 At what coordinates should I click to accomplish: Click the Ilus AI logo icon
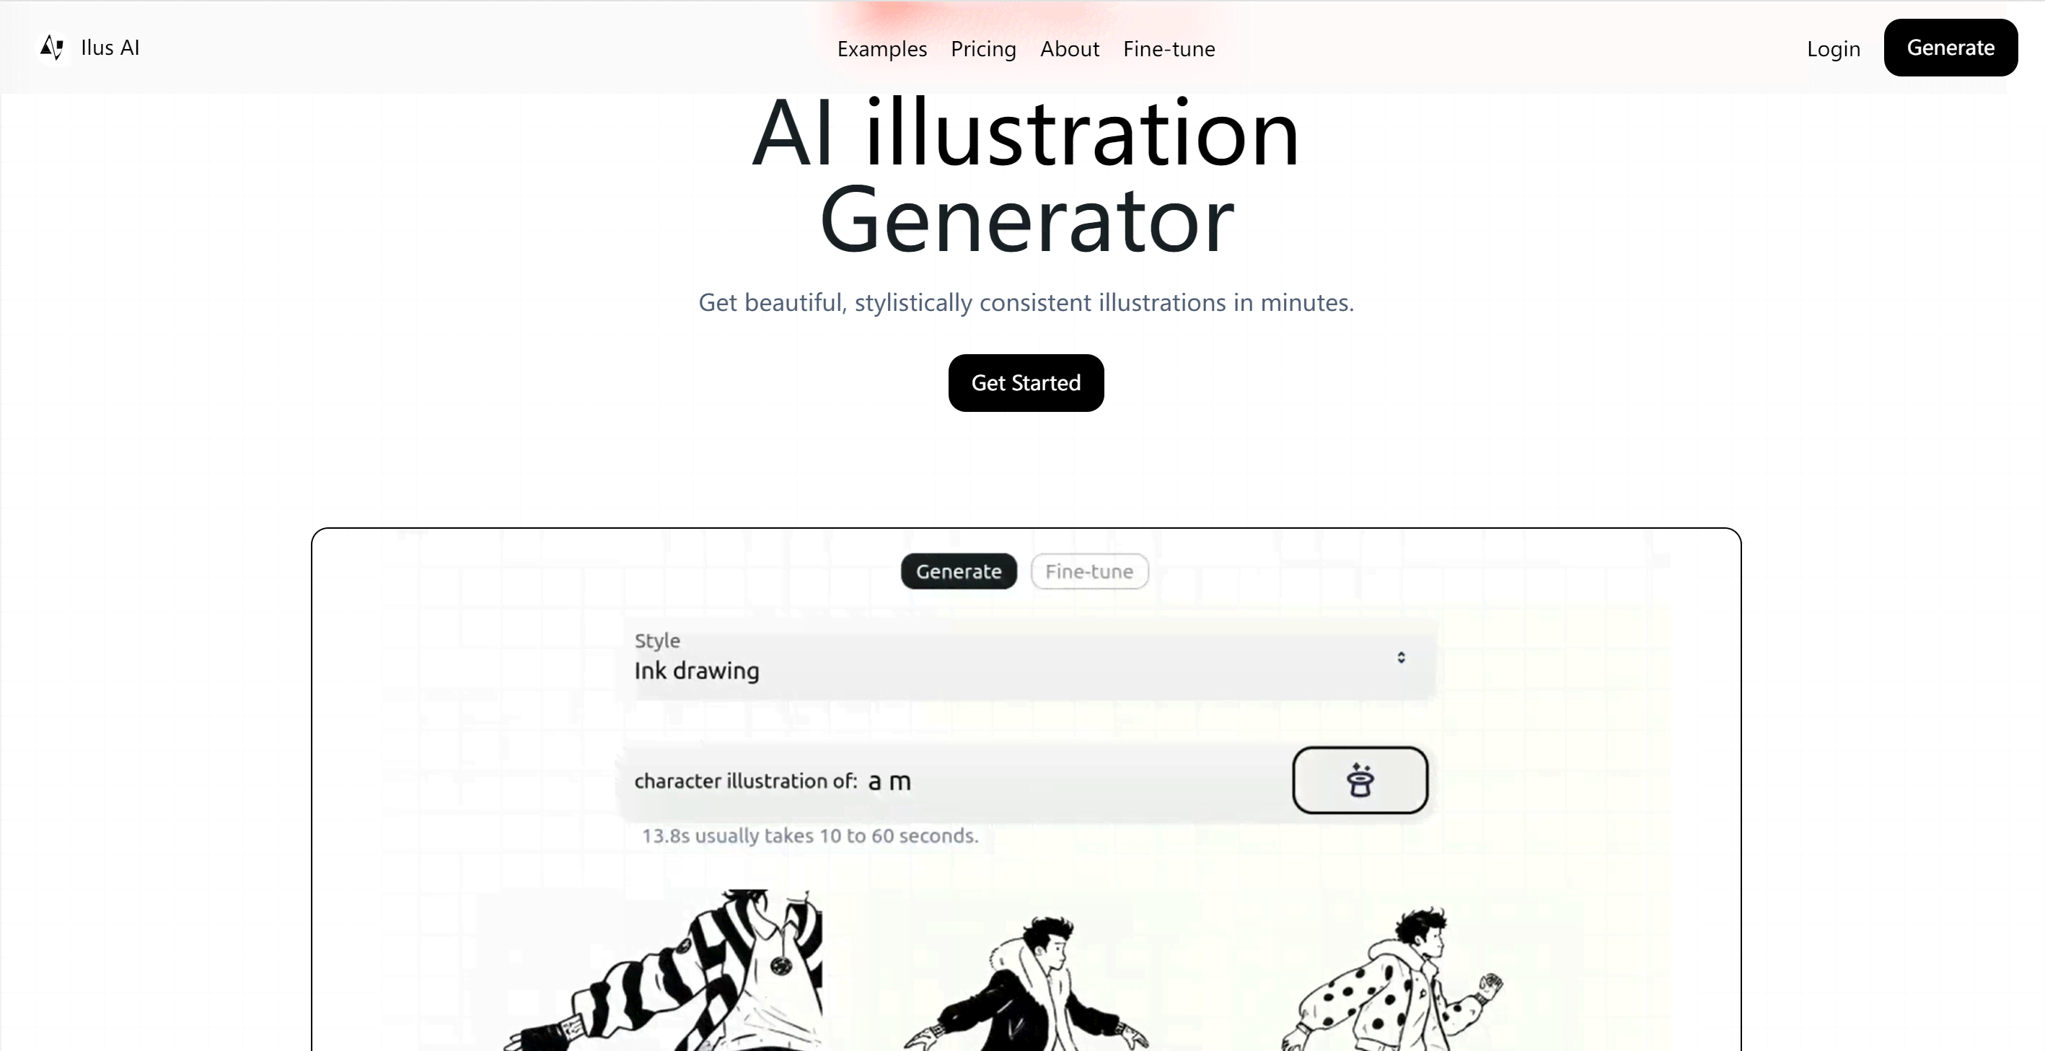pos(51,47)
